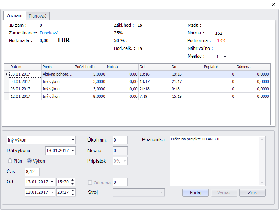This screenshot has height=210, width=279.
Task: Select the Zoznam tab
Action: tap(14, 16)
